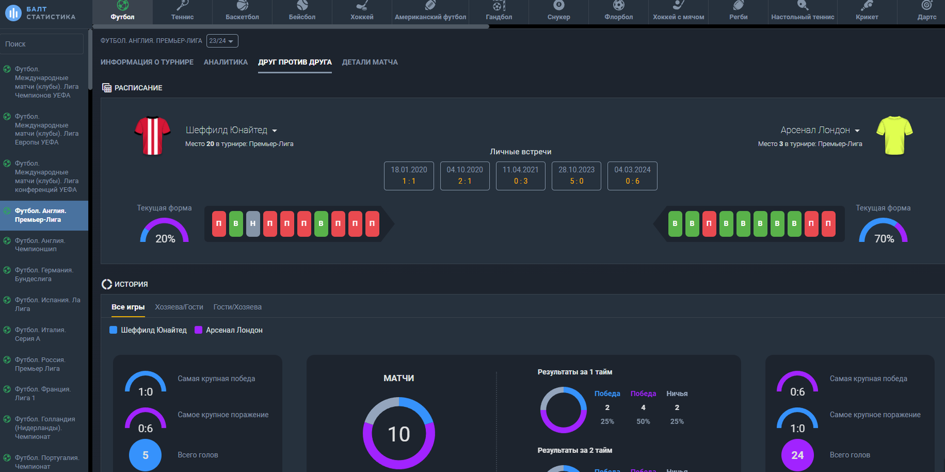The width and height of the screenshot is (945, 472).
Task: Open the Флорбол sport icon
Action: pyautogui.click(x=618, y=5)
